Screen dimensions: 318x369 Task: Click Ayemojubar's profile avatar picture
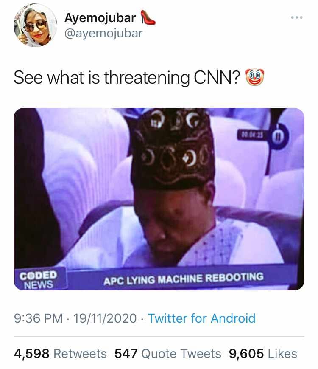click(36, 25)
